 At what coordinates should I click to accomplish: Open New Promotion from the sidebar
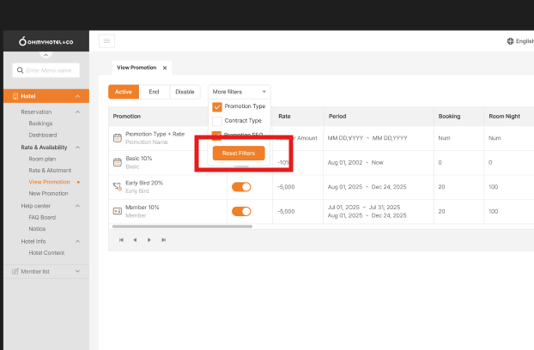[48, 194]
